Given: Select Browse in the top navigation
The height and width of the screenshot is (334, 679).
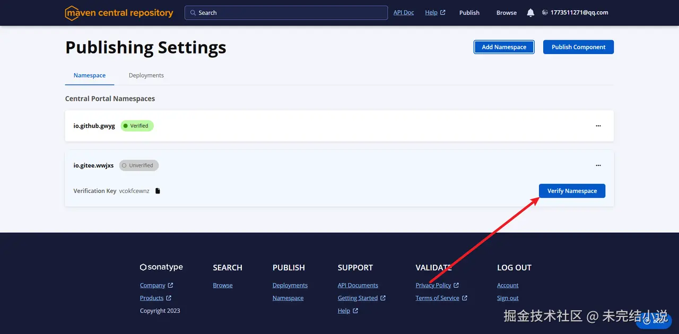Looking at the screenshot, I should click(507, 13).
